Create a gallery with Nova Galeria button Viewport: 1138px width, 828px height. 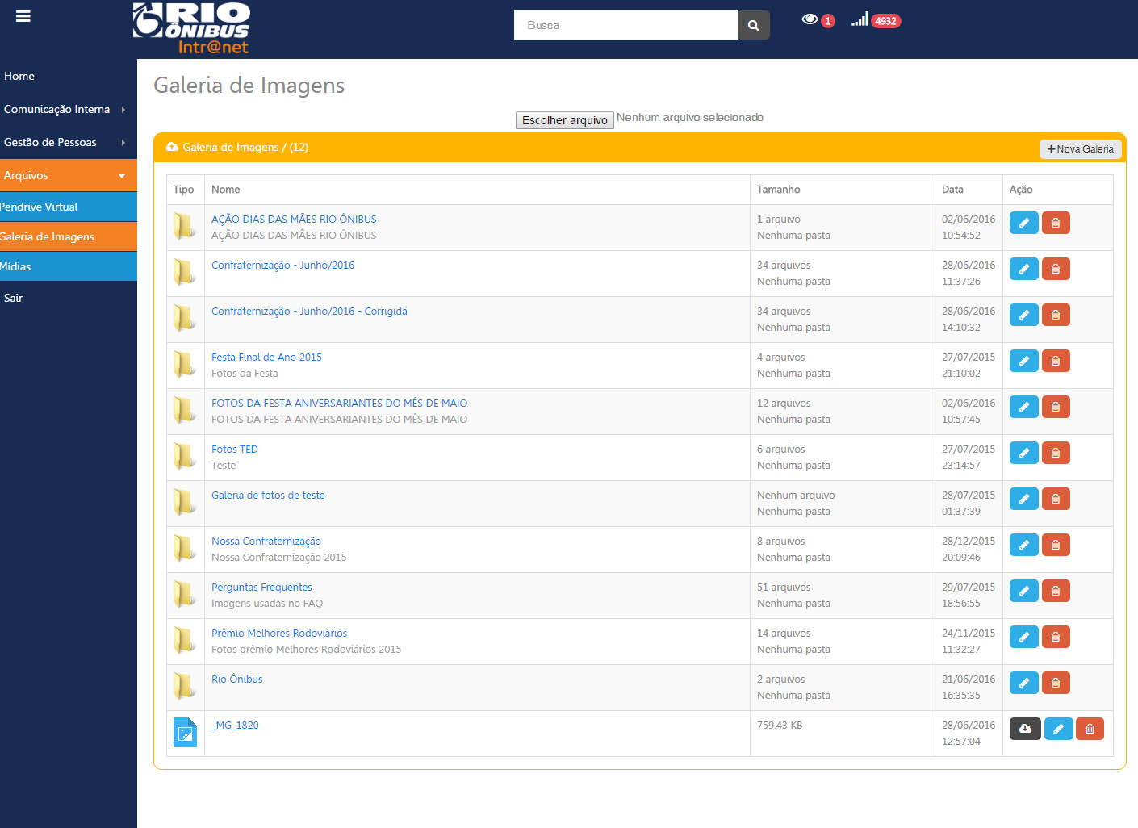coord(1081,148)
